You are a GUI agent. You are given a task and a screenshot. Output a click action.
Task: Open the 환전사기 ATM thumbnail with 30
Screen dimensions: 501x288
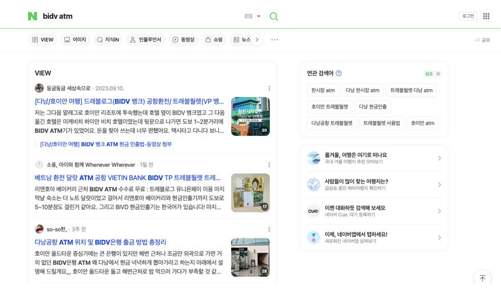coord(250,117)
